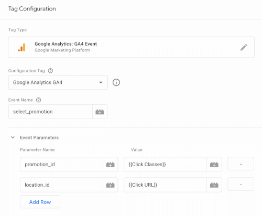Edit the {{Click URL}} value field
This screenshot has height=216, width=262.
coord(165,185)
